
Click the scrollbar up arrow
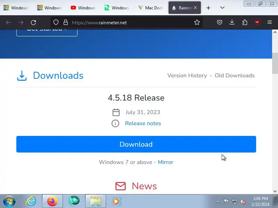275,32
